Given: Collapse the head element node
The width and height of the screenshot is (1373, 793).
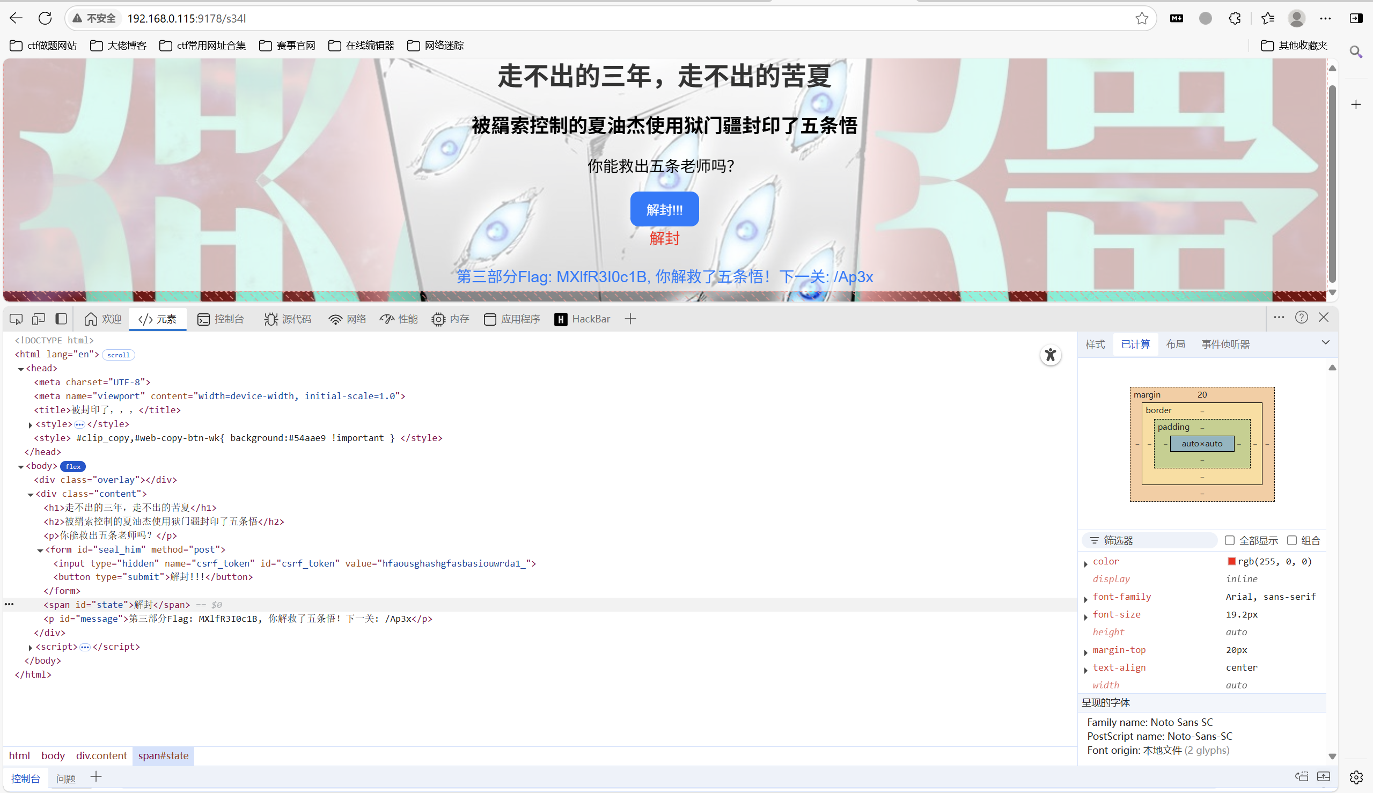Looking at the screenshot, I should coord(21,369).
